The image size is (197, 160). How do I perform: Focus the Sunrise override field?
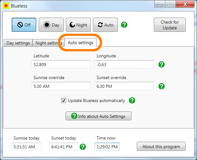(x=61, y=86)
